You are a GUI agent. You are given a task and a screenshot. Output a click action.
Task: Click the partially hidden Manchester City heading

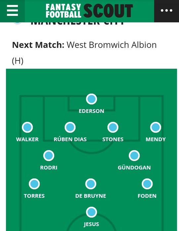tap(77, 23)
